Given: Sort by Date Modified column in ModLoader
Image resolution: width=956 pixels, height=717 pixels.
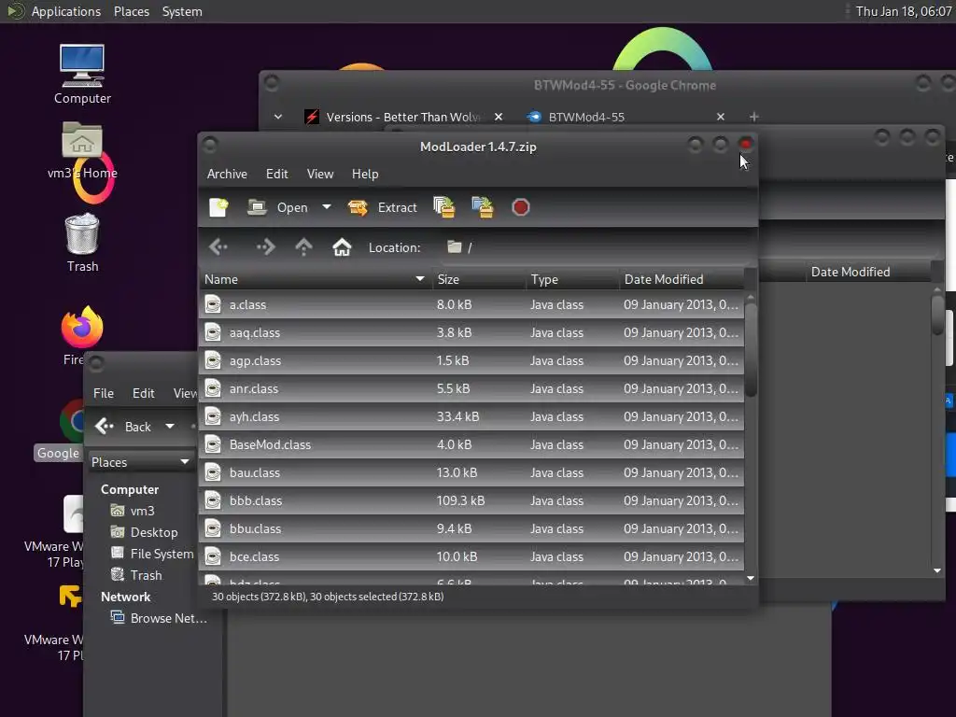Looking at the screenshot, I should pyautogui.click(x=681, y=279).
